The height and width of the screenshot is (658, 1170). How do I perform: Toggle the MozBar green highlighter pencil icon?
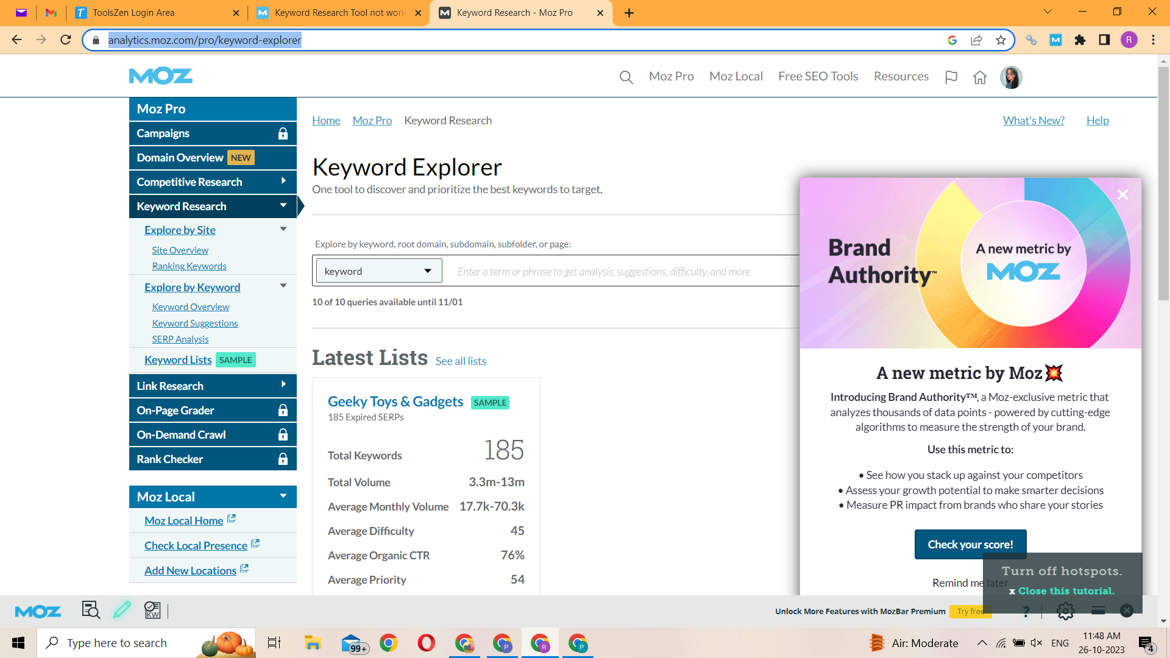(122, 610)
